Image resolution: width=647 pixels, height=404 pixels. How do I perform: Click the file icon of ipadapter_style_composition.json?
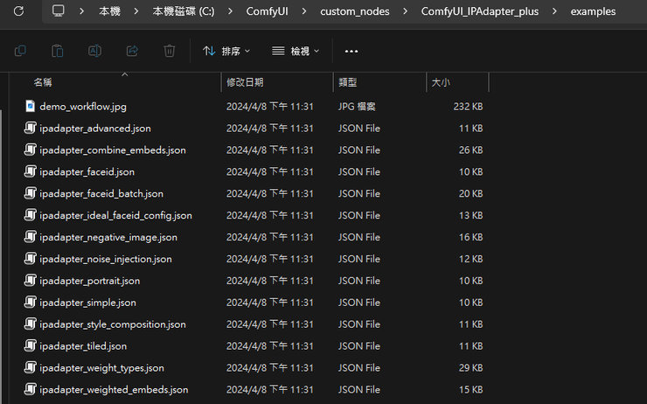[30, 324]
